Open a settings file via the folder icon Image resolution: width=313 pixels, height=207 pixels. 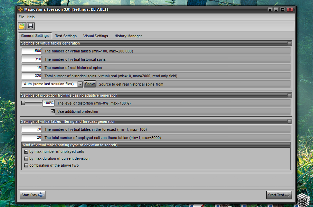[x=22, y=26]
